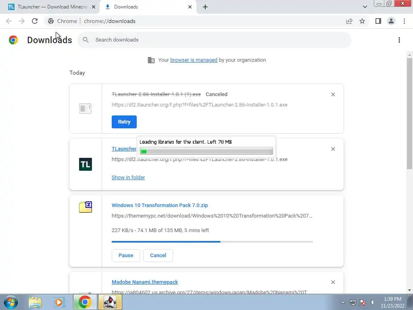The width and height of the screenshot is (413, 310).
Task: Click the Chrome site info icon
Action: [51, 21]
